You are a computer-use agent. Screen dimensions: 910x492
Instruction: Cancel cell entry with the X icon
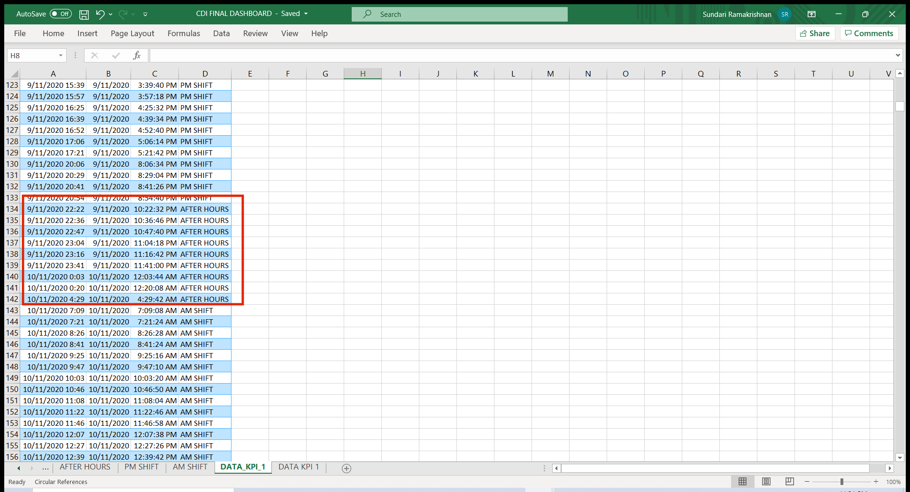[x=94, y=55]
